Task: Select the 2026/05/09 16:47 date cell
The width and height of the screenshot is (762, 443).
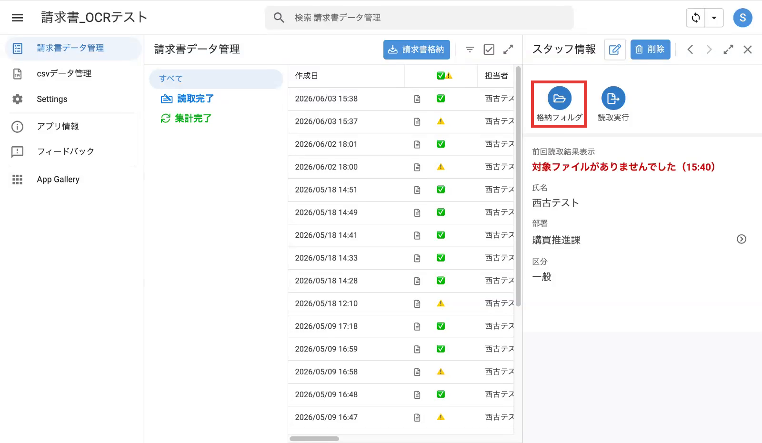Action: click(x=326, y=417)
